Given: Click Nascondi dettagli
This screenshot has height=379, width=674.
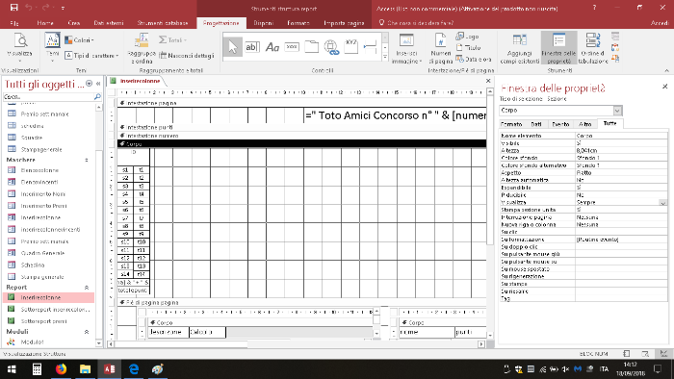Looking at the screenshot, I should (x=187, y=56).
